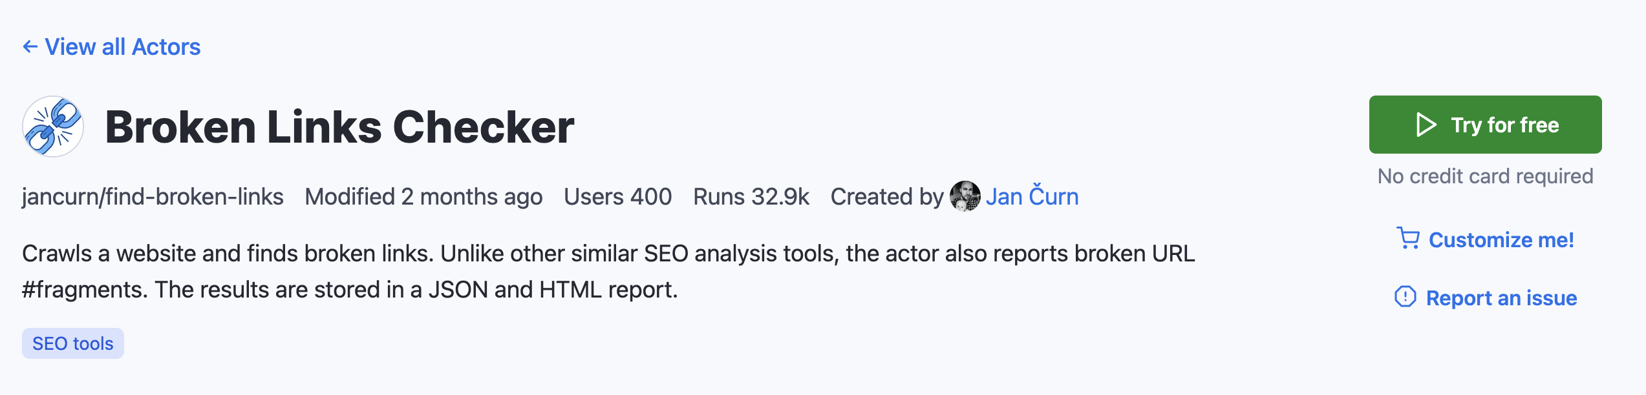Viewport: 1646px width, 395px height.
Task: Select the actor ID jancurn/find-broken-links
Action: click(x=153, y=197)
